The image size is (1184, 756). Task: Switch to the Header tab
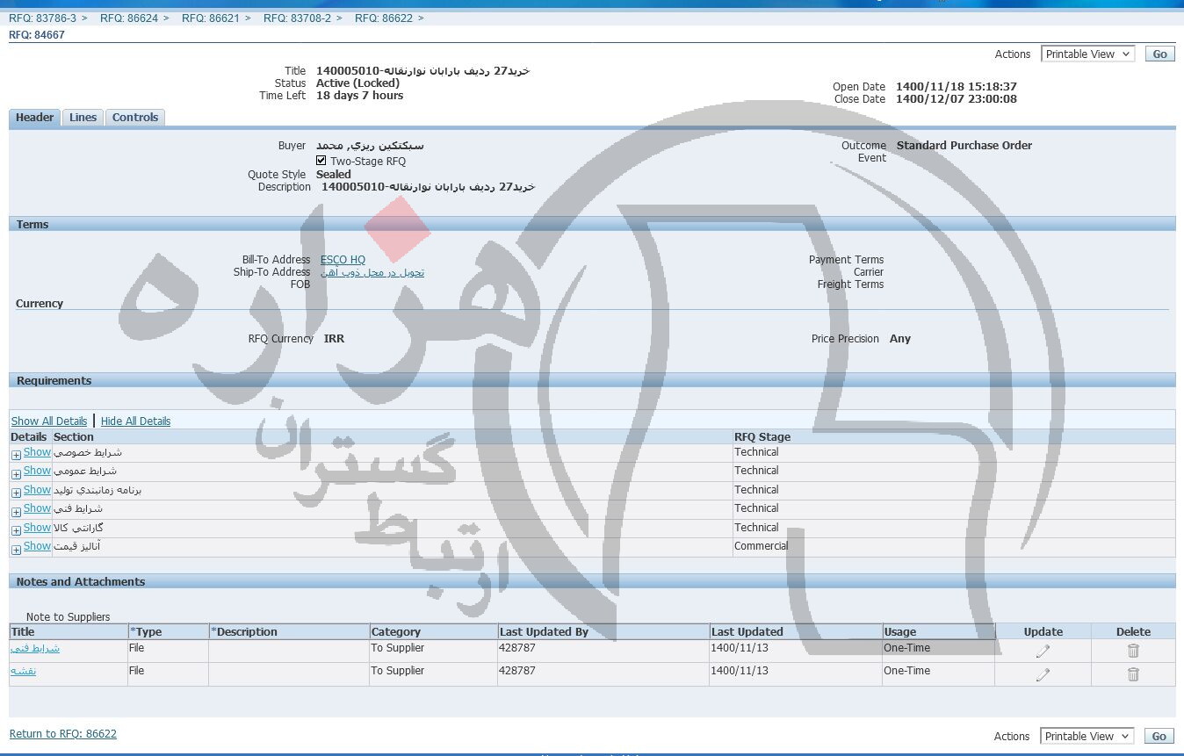[34, 118]
